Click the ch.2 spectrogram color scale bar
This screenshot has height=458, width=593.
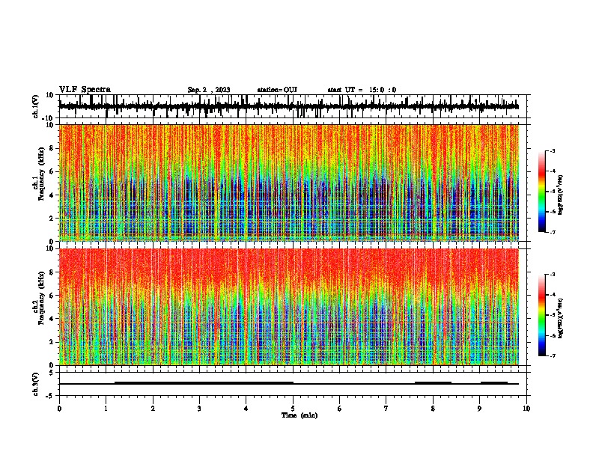click(542, 315)
